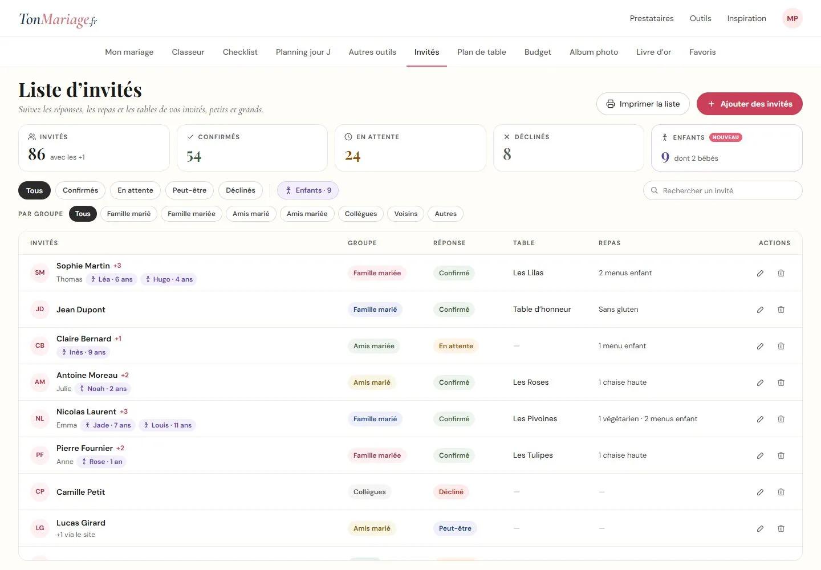Open Prestataires in the top menu
The width and height of the screenshot is (821, 570).
[x=652, y=18]
